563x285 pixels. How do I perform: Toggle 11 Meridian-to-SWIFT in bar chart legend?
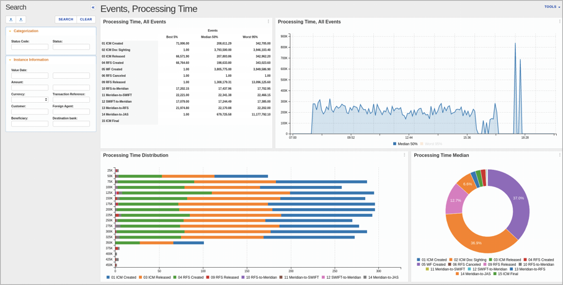tap(299, 278)
